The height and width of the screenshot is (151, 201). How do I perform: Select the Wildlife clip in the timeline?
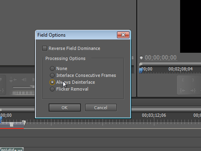click(x=12, y=149)
